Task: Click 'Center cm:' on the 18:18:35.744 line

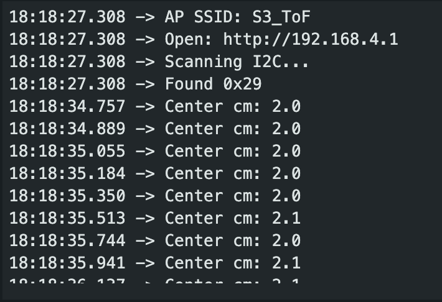Action: (x=213, y=240)
